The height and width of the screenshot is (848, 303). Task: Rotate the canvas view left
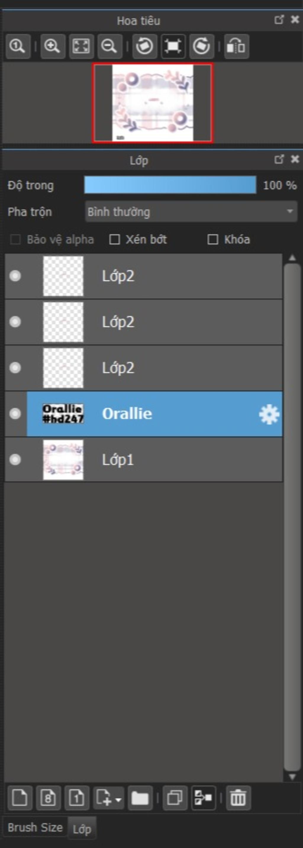pos(145,46)
